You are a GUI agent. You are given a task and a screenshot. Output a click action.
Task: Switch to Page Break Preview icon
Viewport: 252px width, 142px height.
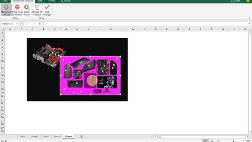[219, 141]
